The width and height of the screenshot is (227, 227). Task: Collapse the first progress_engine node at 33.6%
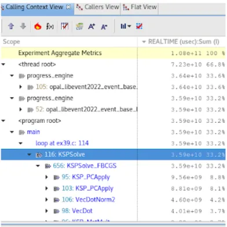12,76
